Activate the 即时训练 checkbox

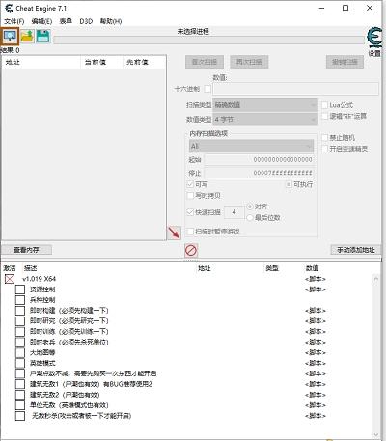pos(20,332)
